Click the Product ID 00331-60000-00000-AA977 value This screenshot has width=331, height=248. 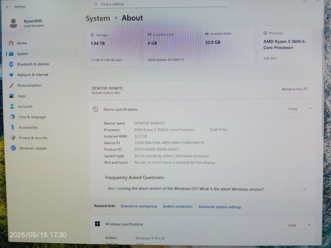[156, 149]
